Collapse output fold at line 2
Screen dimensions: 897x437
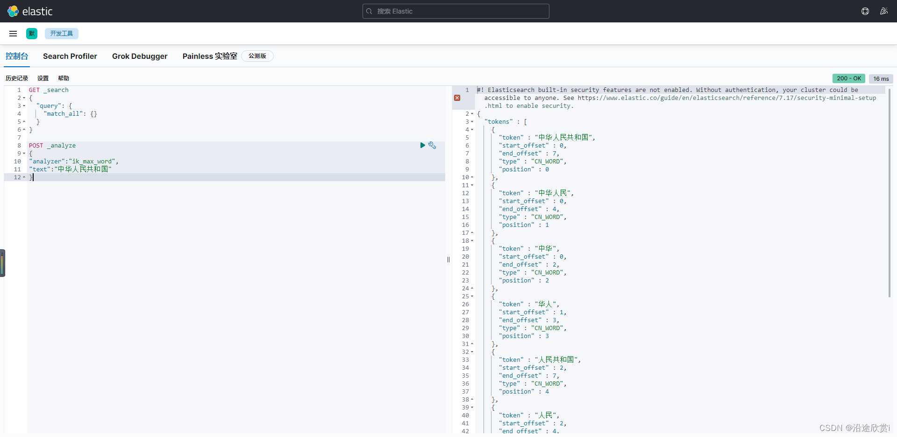[472, 114]
